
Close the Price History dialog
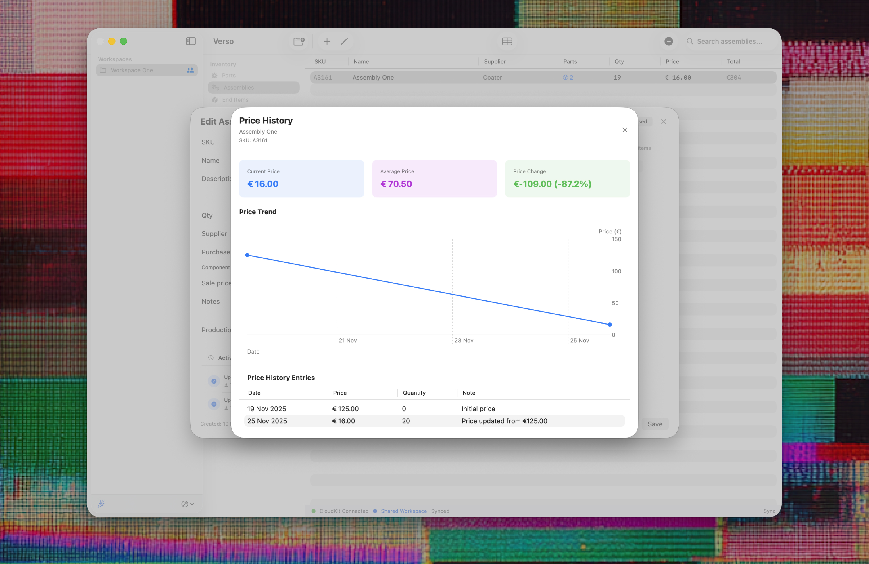[x=625, y=130]
